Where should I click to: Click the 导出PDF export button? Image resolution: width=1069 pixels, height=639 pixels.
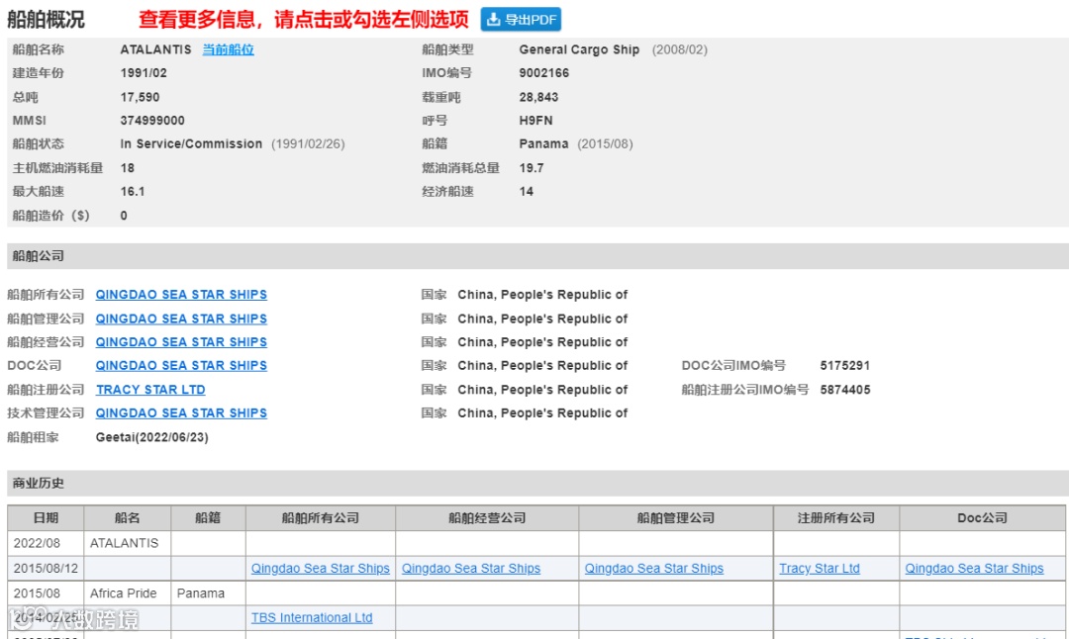(521, 20)
